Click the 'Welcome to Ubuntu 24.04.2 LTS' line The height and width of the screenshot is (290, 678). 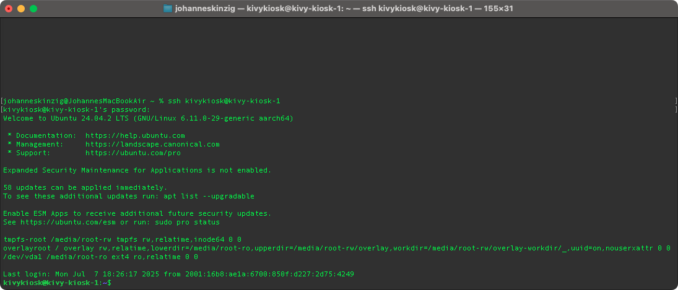coord(149,118)
